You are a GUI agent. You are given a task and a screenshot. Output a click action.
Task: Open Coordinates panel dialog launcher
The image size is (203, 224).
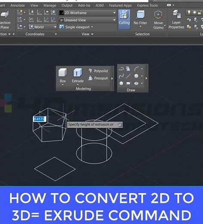(55, 34)
